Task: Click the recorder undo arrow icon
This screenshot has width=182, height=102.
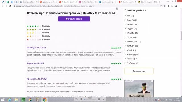Action: 76,99
